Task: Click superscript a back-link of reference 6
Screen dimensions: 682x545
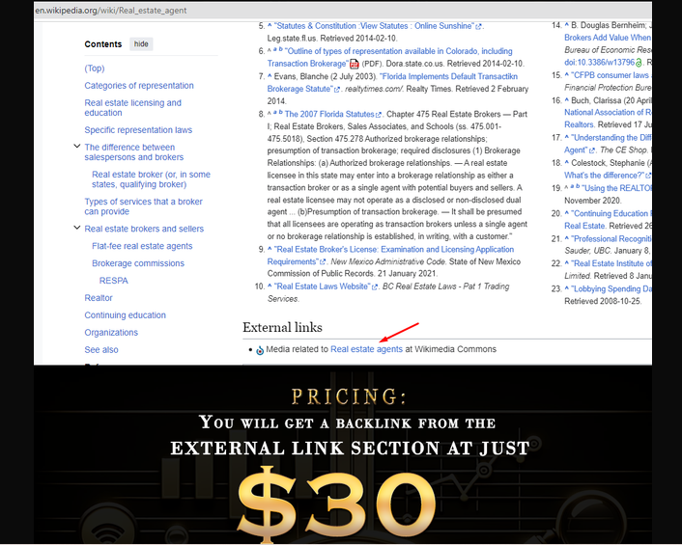Action: [x=275, y=49]
